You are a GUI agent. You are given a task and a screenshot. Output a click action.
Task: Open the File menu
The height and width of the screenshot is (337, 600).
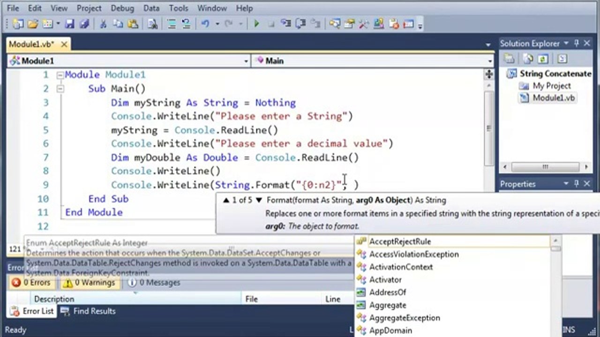click(13, 8)
